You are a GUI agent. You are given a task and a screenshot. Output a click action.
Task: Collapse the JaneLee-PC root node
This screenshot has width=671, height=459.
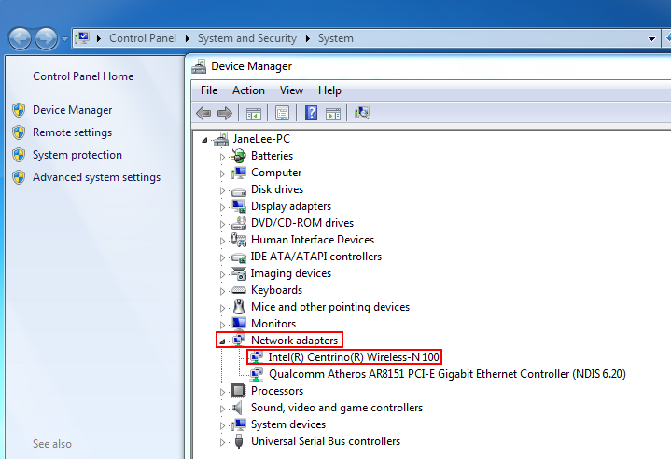tap(204, 140)
